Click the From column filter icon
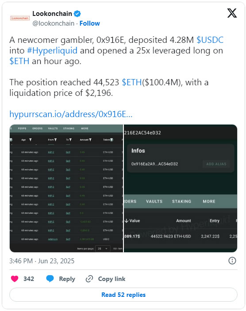The width and height of the screenshot is (246, 311). pyautogui.click(x=55, y=140)
